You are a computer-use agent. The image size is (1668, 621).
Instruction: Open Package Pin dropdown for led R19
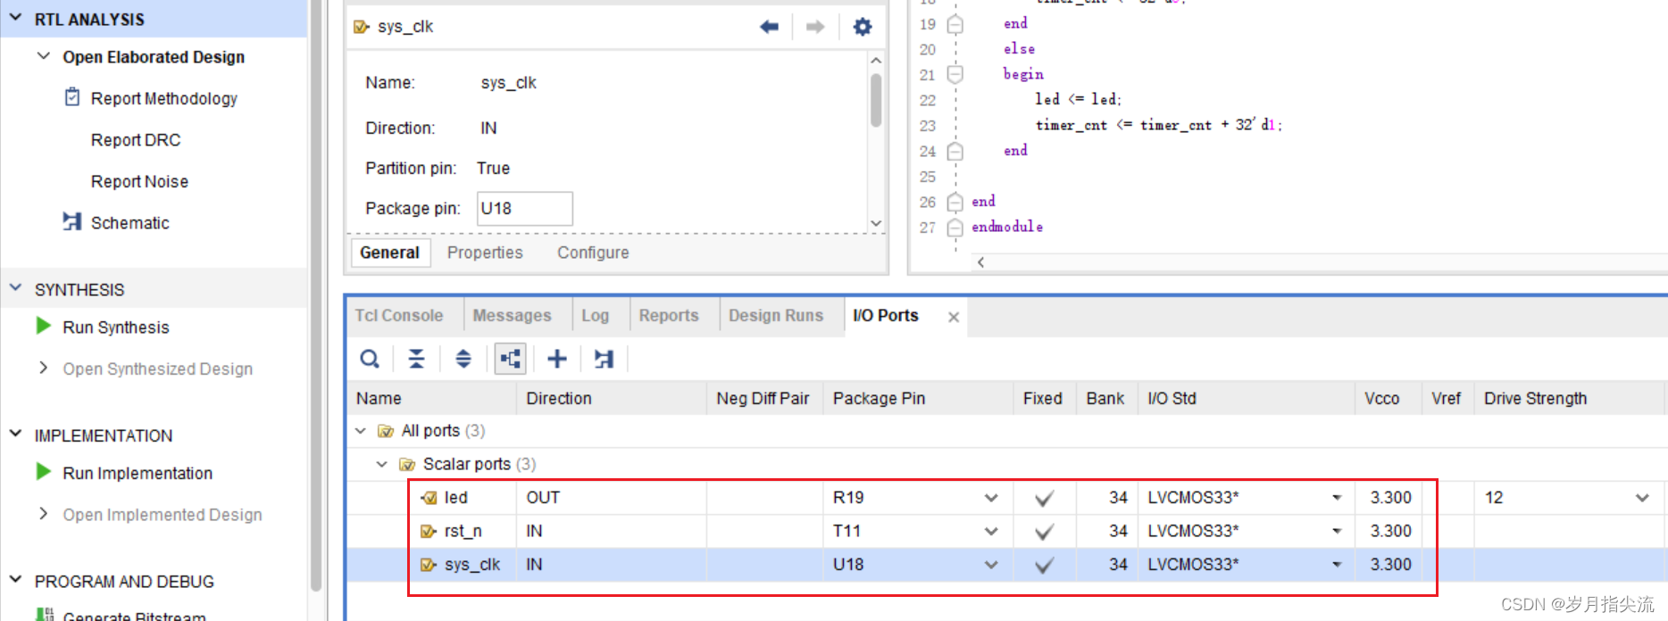991,498
